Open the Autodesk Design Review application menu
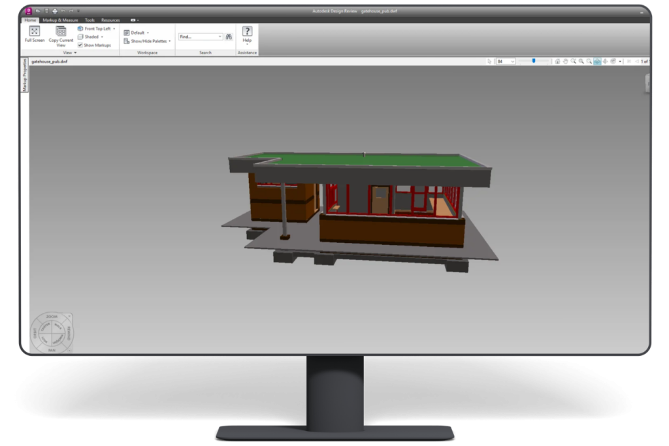 pos(29,11)
